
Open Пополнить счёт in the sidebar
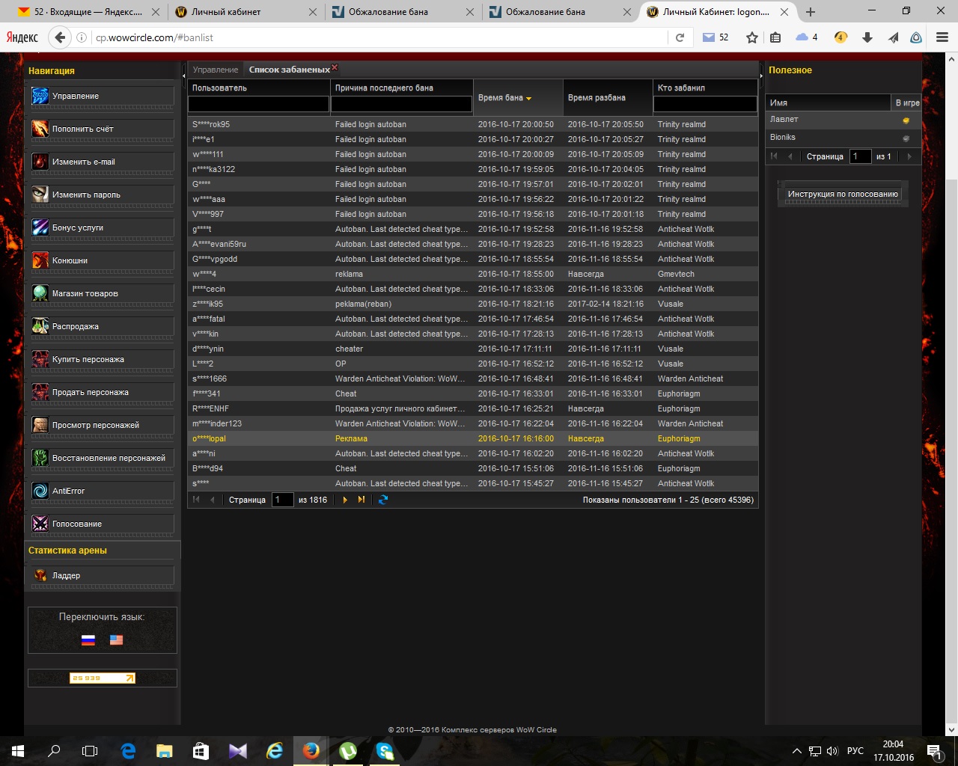click(x=102, y=129)
